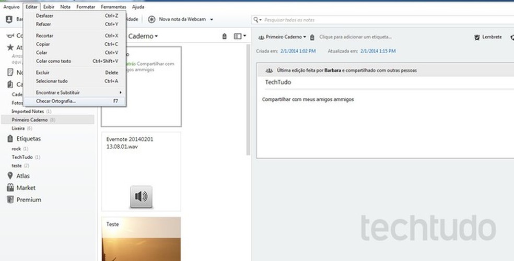Select Recortar from the menu

pos(75,35)
